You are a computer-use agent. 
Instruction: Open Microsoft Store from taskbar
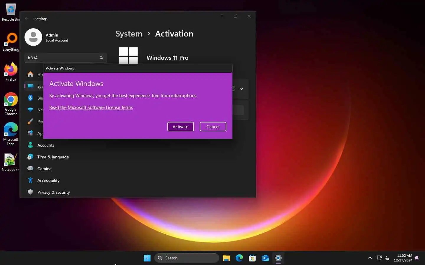[252, 258]
